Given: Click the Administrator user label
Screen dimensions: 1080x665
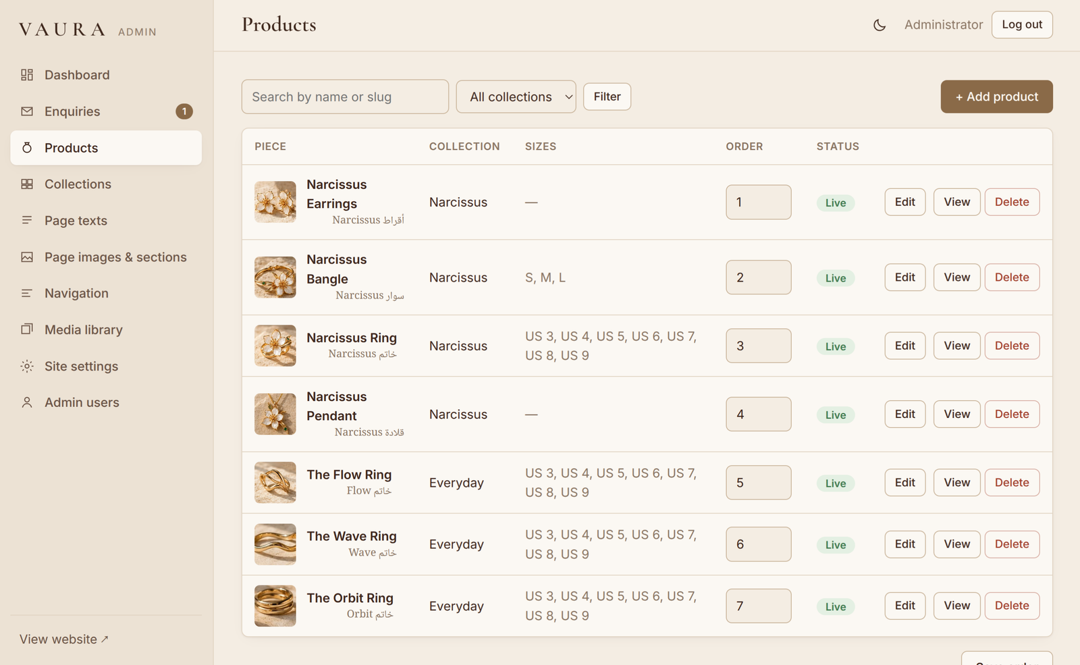Looking at the screenshot, I should (x=944, y=25).
